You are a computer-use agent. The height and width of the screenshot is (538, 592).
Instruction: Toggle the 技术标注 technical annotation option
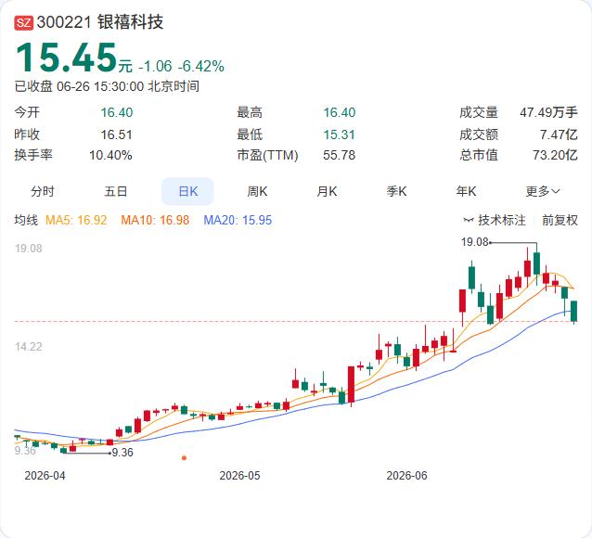point(495,220)
